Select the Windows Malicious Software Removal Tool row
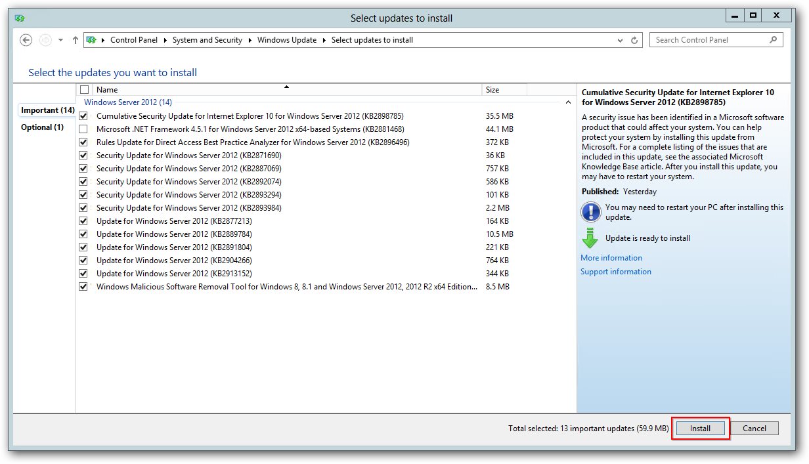This screenshot has width=809, height=464. point(326,287)
